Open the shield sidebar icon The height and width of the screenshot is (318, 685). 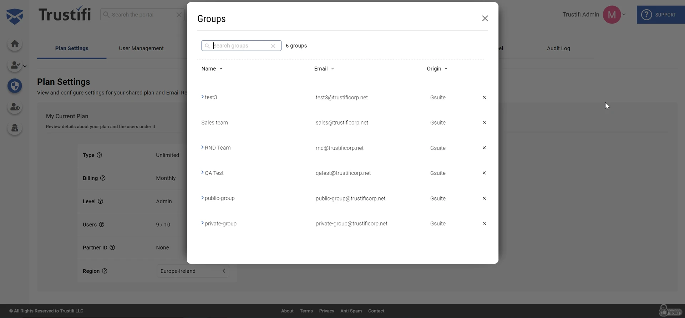15,86
